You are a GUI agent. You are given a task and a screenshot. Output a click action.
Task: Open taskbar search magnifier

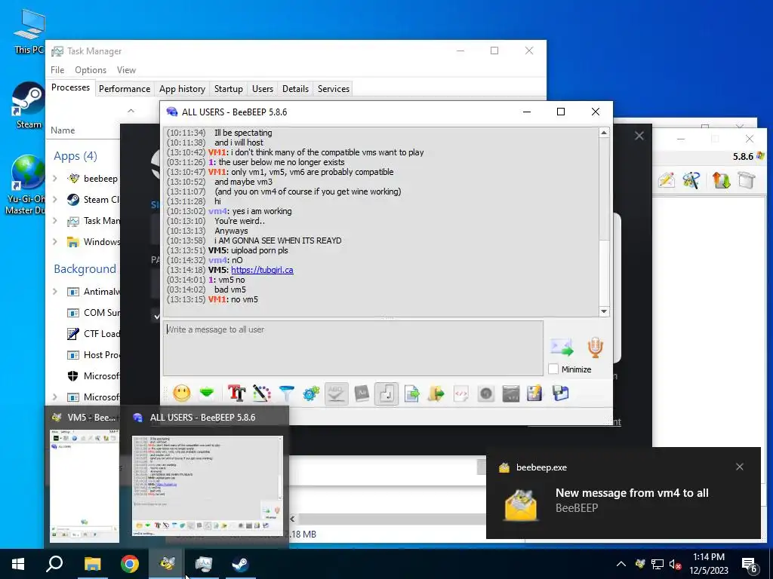point(54,564)
